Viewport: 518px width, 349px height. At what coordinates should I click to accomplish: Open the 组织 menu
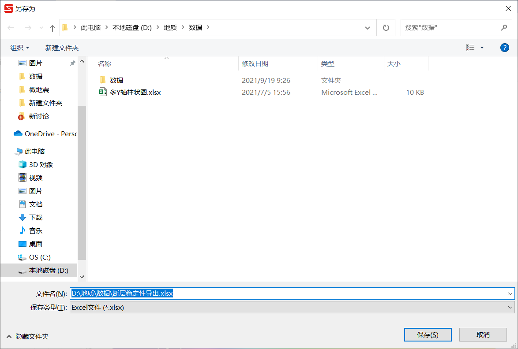(x=20, y=48)
